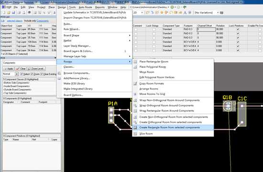Screen dimensions: 263x172
Task: Open the 2D view mode dropdown
Action: pos(142,12)
